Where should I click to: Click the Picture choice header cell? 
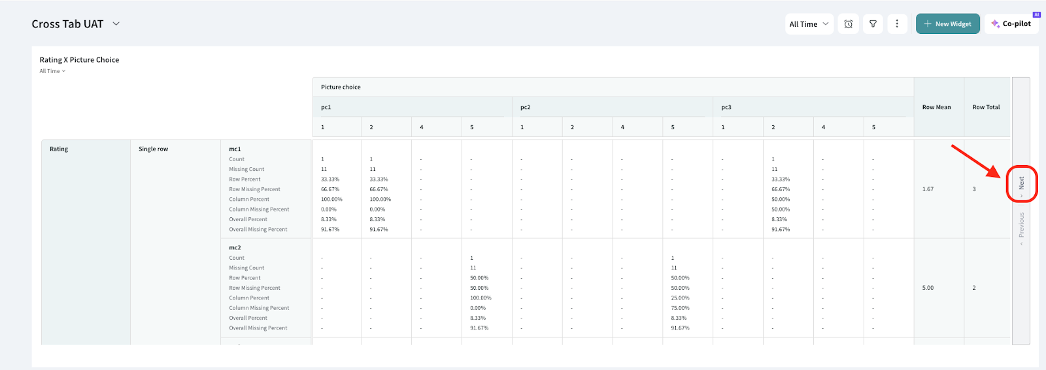[x=341, y=87]
